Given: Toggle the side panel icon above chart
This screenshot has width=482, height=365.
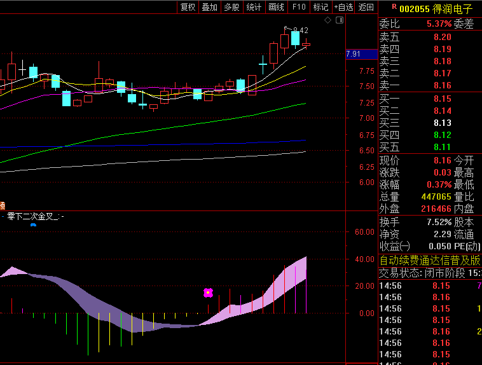Looking at the screenshot, I should click(x=339, y=20).
